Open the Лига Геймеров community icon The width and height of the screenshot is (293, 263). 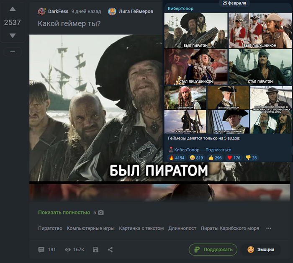coord(112,11)
